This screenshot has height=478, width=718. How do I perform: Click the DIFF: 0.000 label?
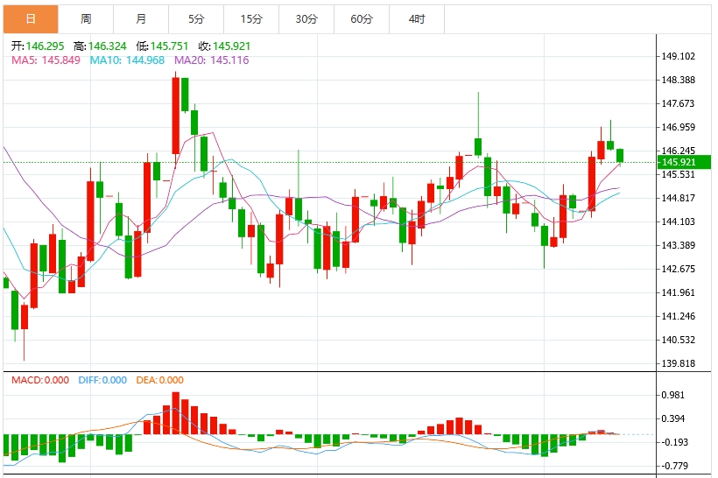pyautogui.click(x=102, y=380)
